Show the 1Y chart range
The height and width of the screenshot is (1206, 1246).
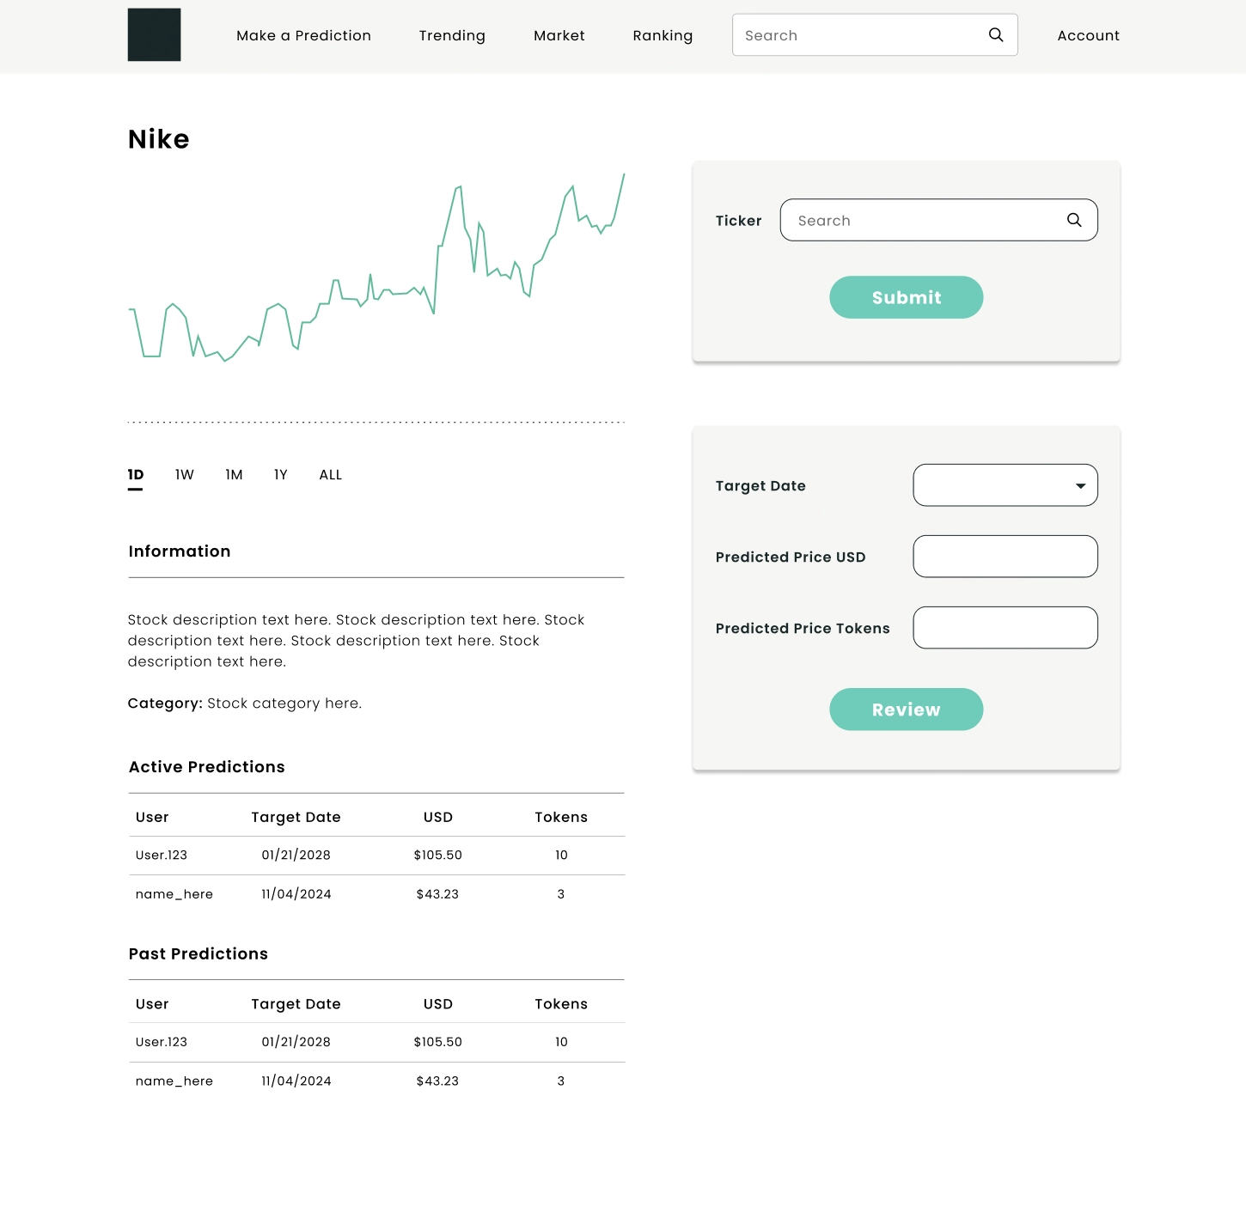tap(281, 475)
